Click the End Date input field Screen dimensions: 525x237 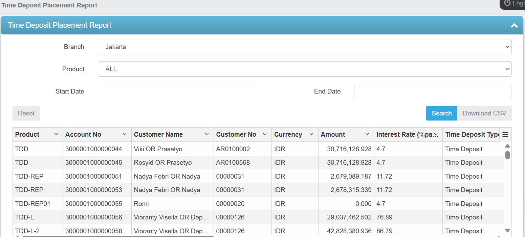click(x=433, y=91)
